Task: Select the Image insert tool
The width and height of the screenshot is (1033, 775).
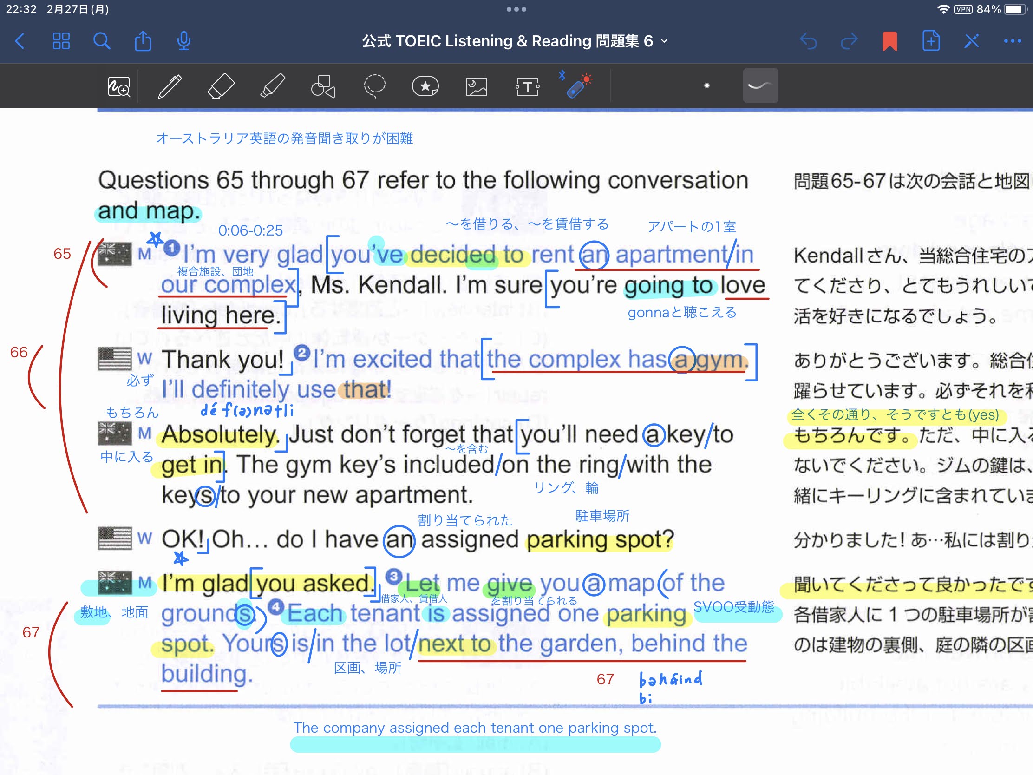Action: [477, 86]
